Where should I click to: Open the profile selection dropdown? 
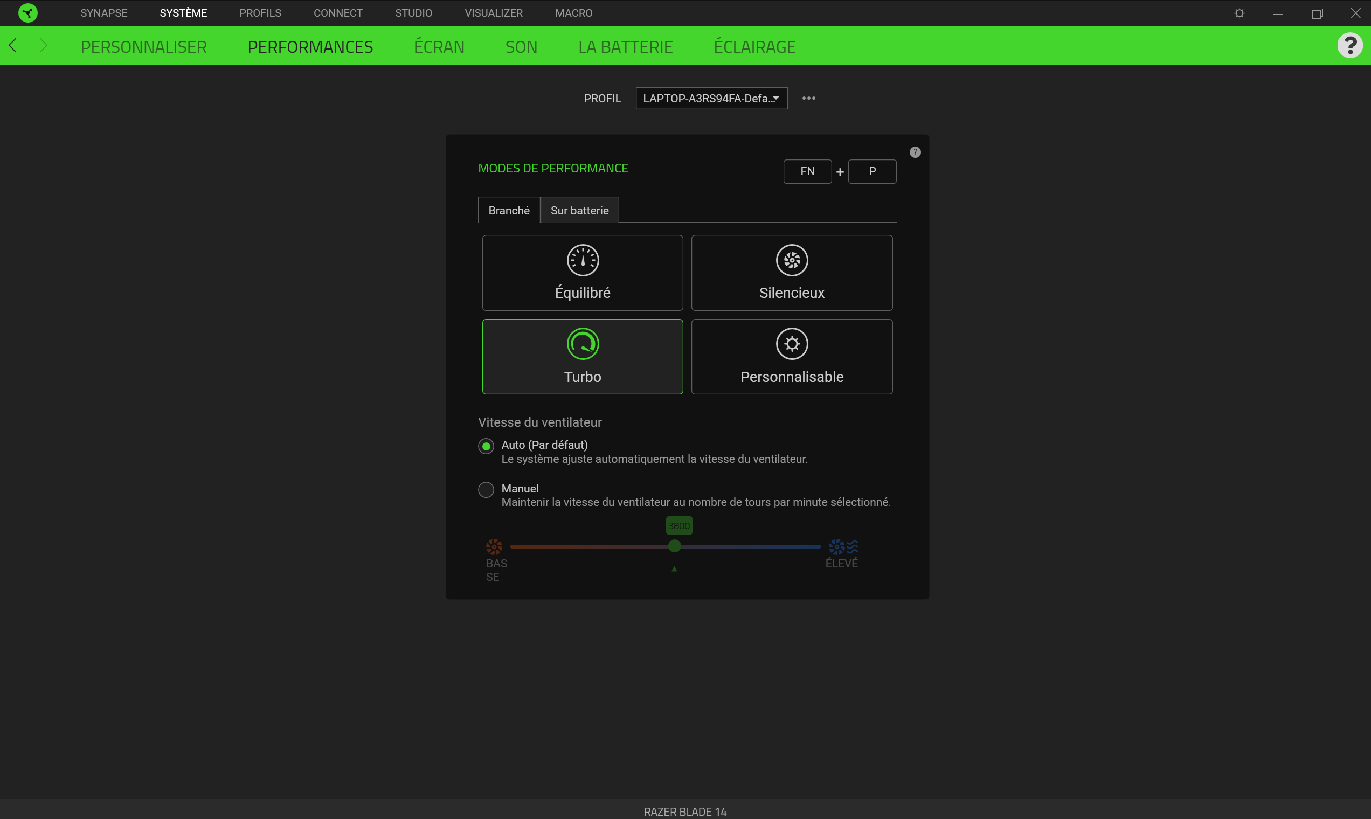pos(711,98)
